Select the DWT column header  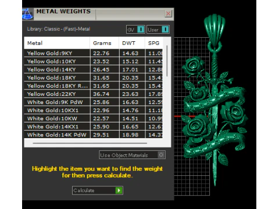pyautogui.click(x=132, y=43)
